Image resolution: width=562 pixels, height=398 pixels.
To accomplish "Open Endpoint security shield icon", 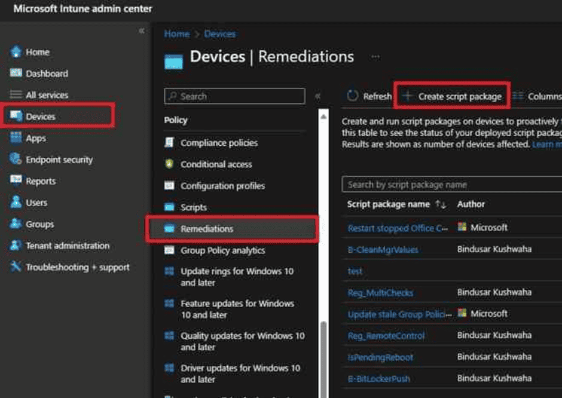I will tap(16, 160).
